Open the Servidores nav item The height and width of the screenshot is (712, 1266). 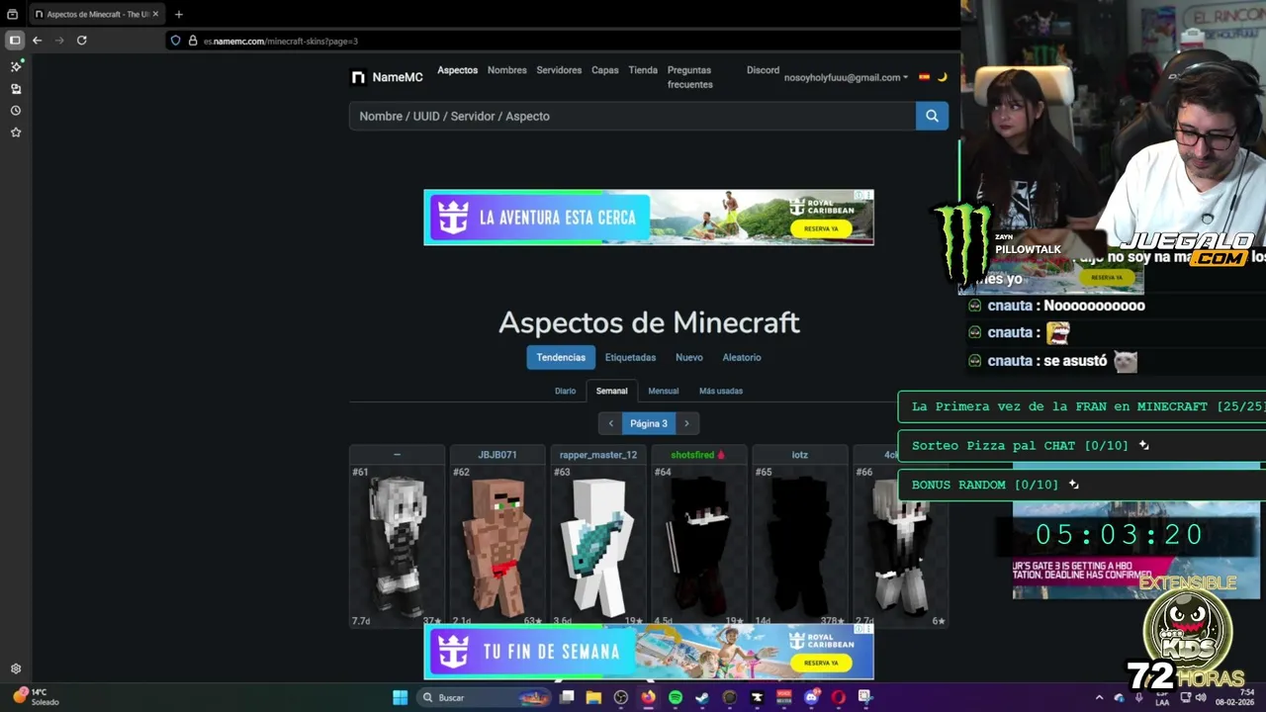click(559, 70)
